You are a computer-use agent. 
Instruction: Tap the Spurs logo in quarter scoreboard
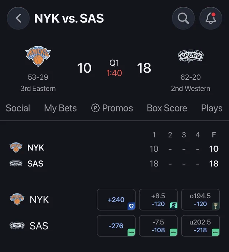point(16,163)
